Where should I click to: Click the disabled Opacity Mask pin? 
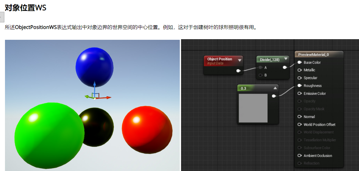click(300, 109)
